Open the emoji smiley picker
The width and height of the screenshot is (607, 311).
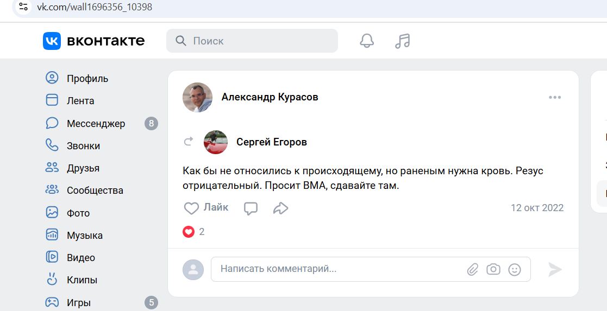(x=514, y=269)
